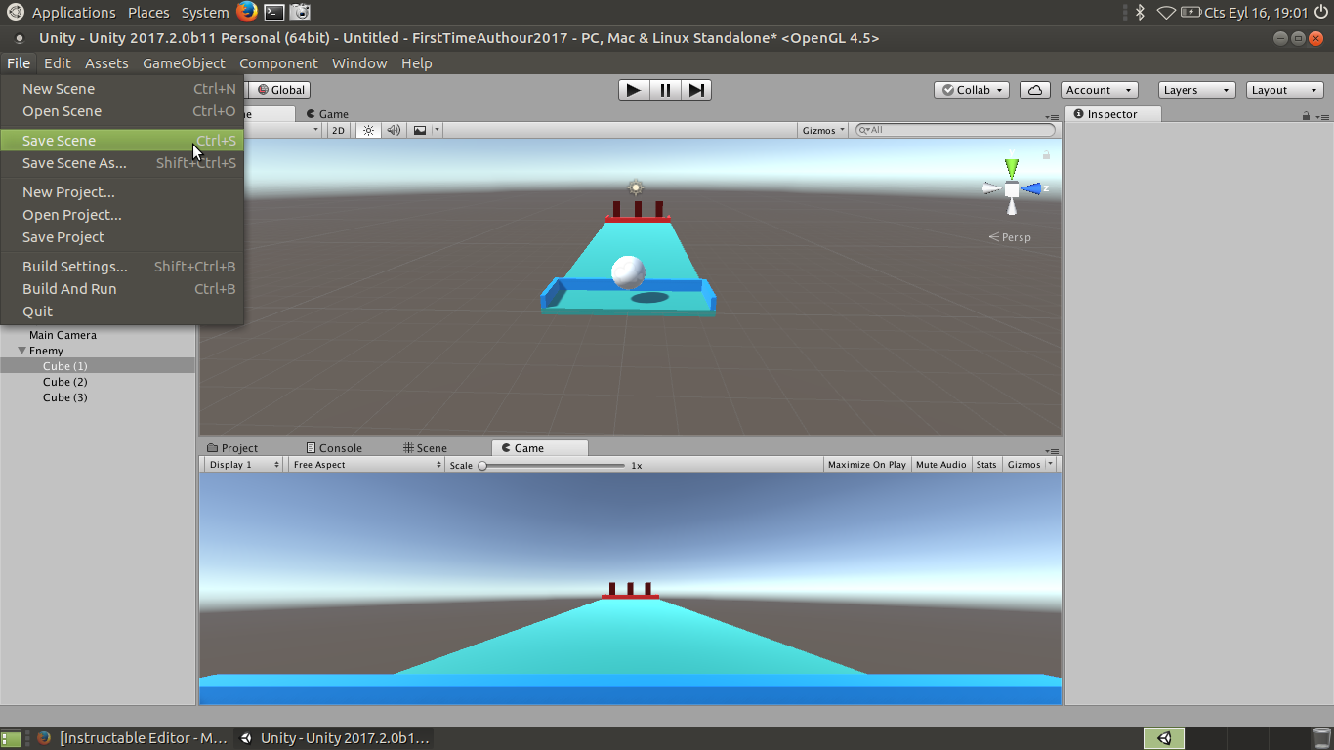Toggle Global handle rotation button

[280, 90]
